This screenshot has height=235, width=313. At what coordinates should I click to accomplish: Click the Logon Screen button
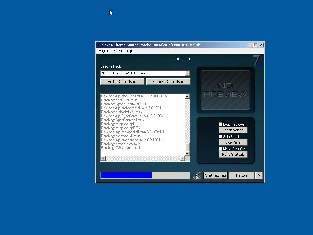[233, 130]
